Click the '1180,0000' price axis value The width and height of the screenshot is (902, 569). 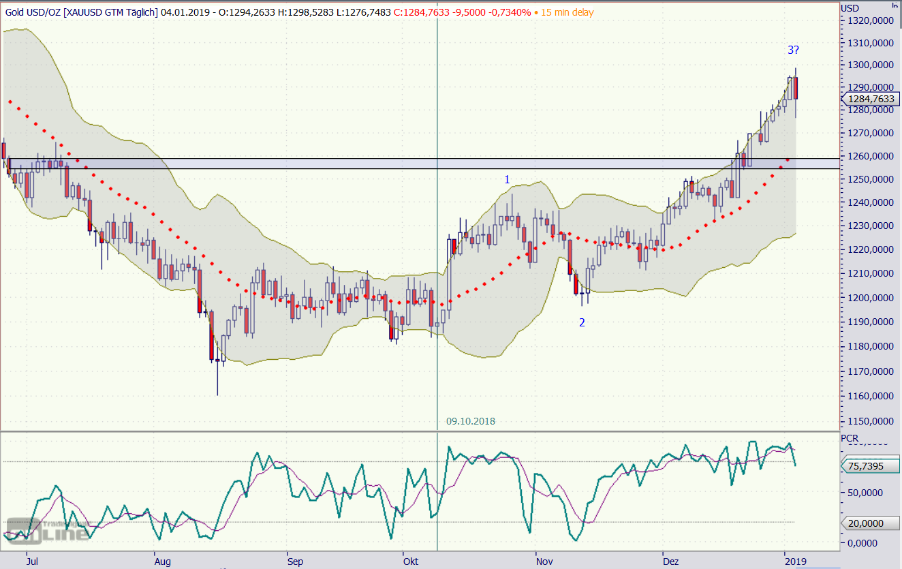point(871,347)
